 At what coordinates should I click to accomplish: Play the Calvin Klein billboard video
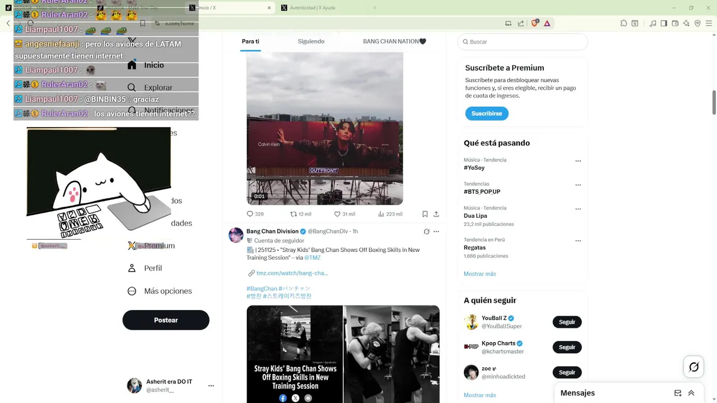click(325, 129)
